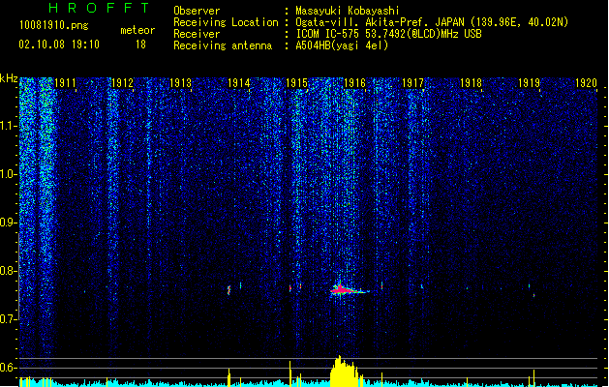Image resolution: width=609 pixels, height=387 pixels.
Task: Click the Receiving Location label
Action: (x=226, y=22)
